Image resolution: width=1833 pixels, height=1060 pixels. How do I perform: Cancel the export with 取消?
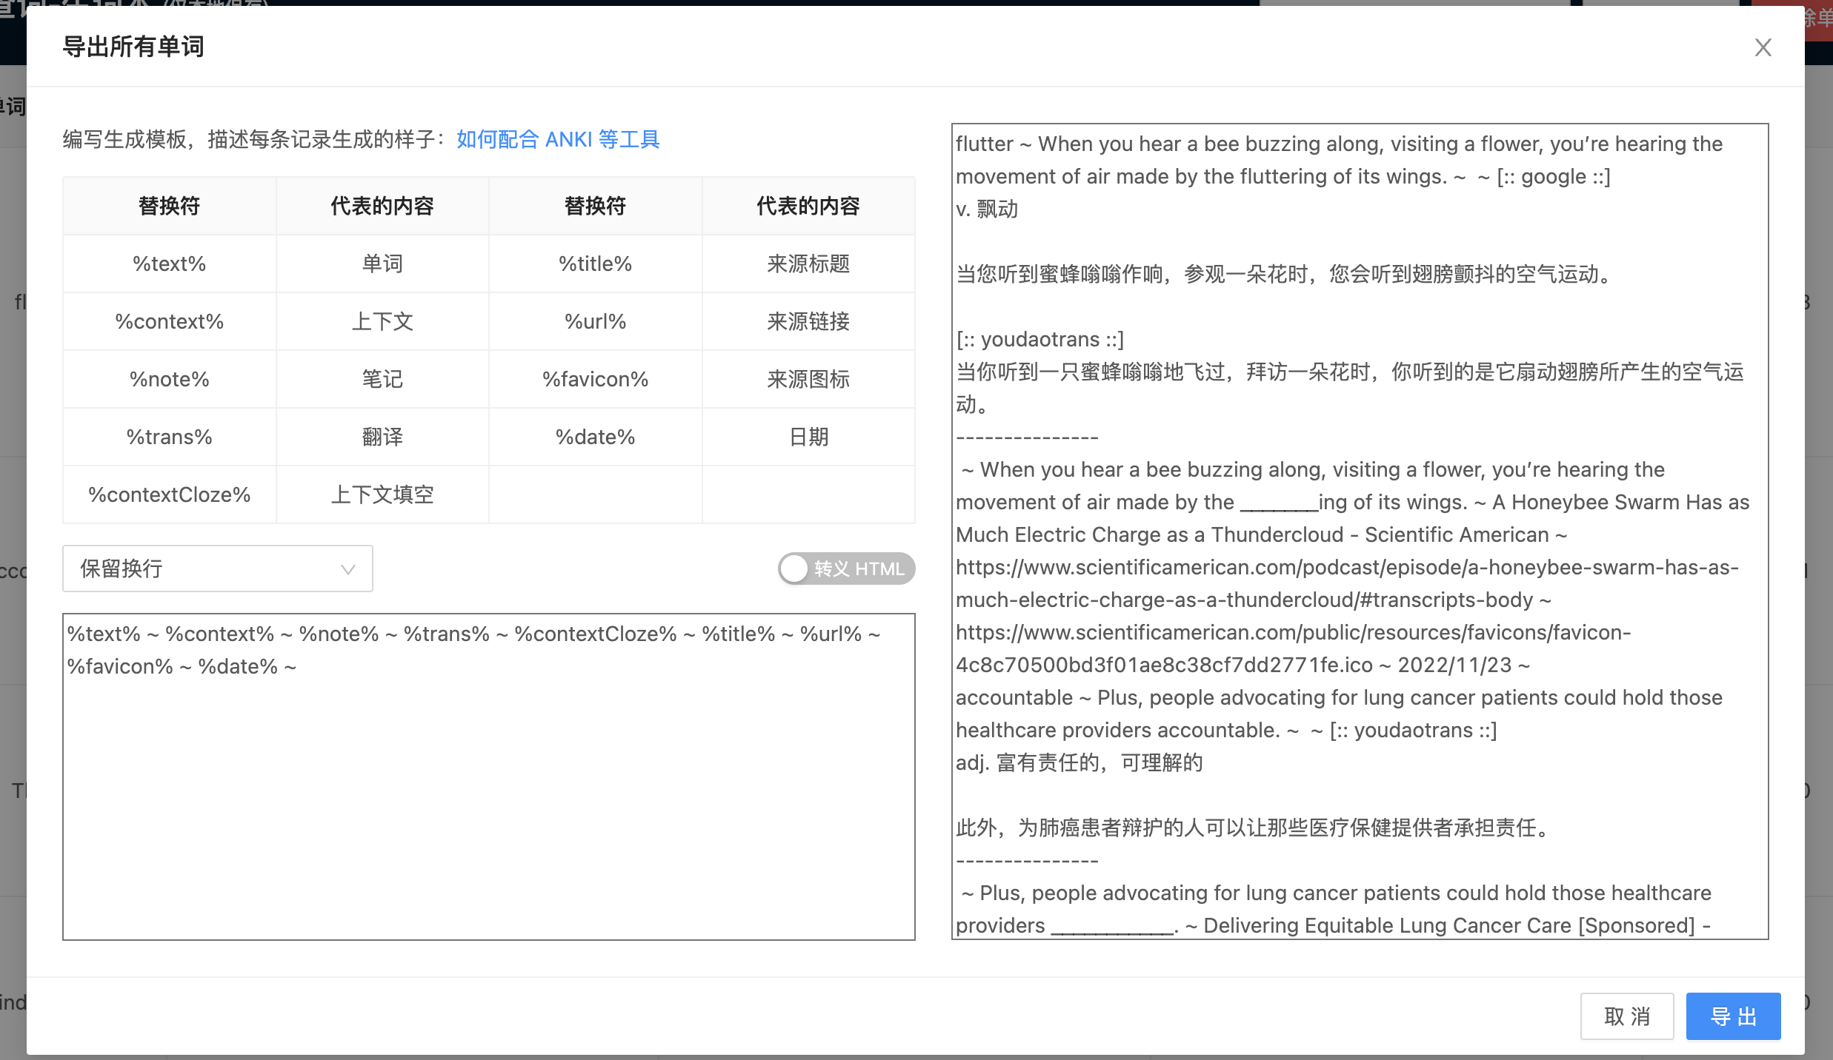[x=1627, y=1016]
